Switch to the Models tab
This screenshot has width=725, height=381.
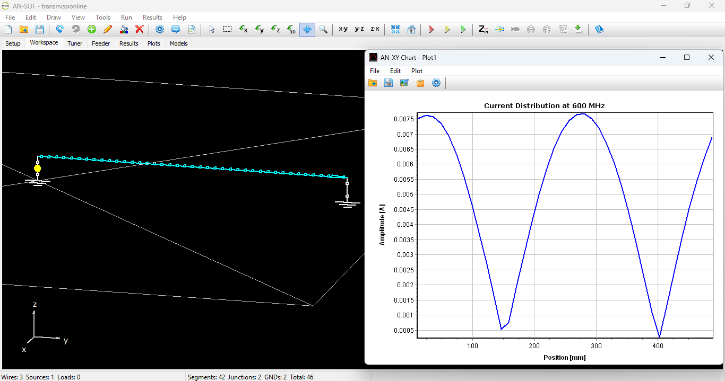(x=178, y=43)
